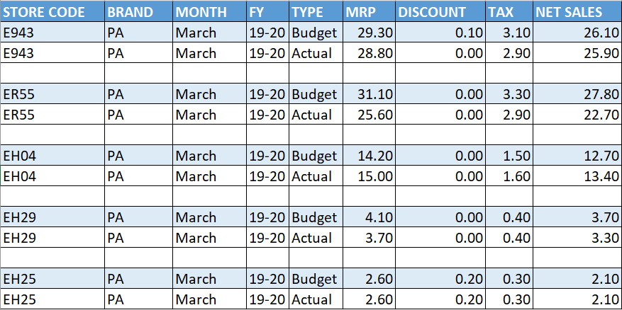Screen dimensions: 622x310
Task: Click EH04 Actual MRP value 15.00
Action: click(x=370, y=176)
